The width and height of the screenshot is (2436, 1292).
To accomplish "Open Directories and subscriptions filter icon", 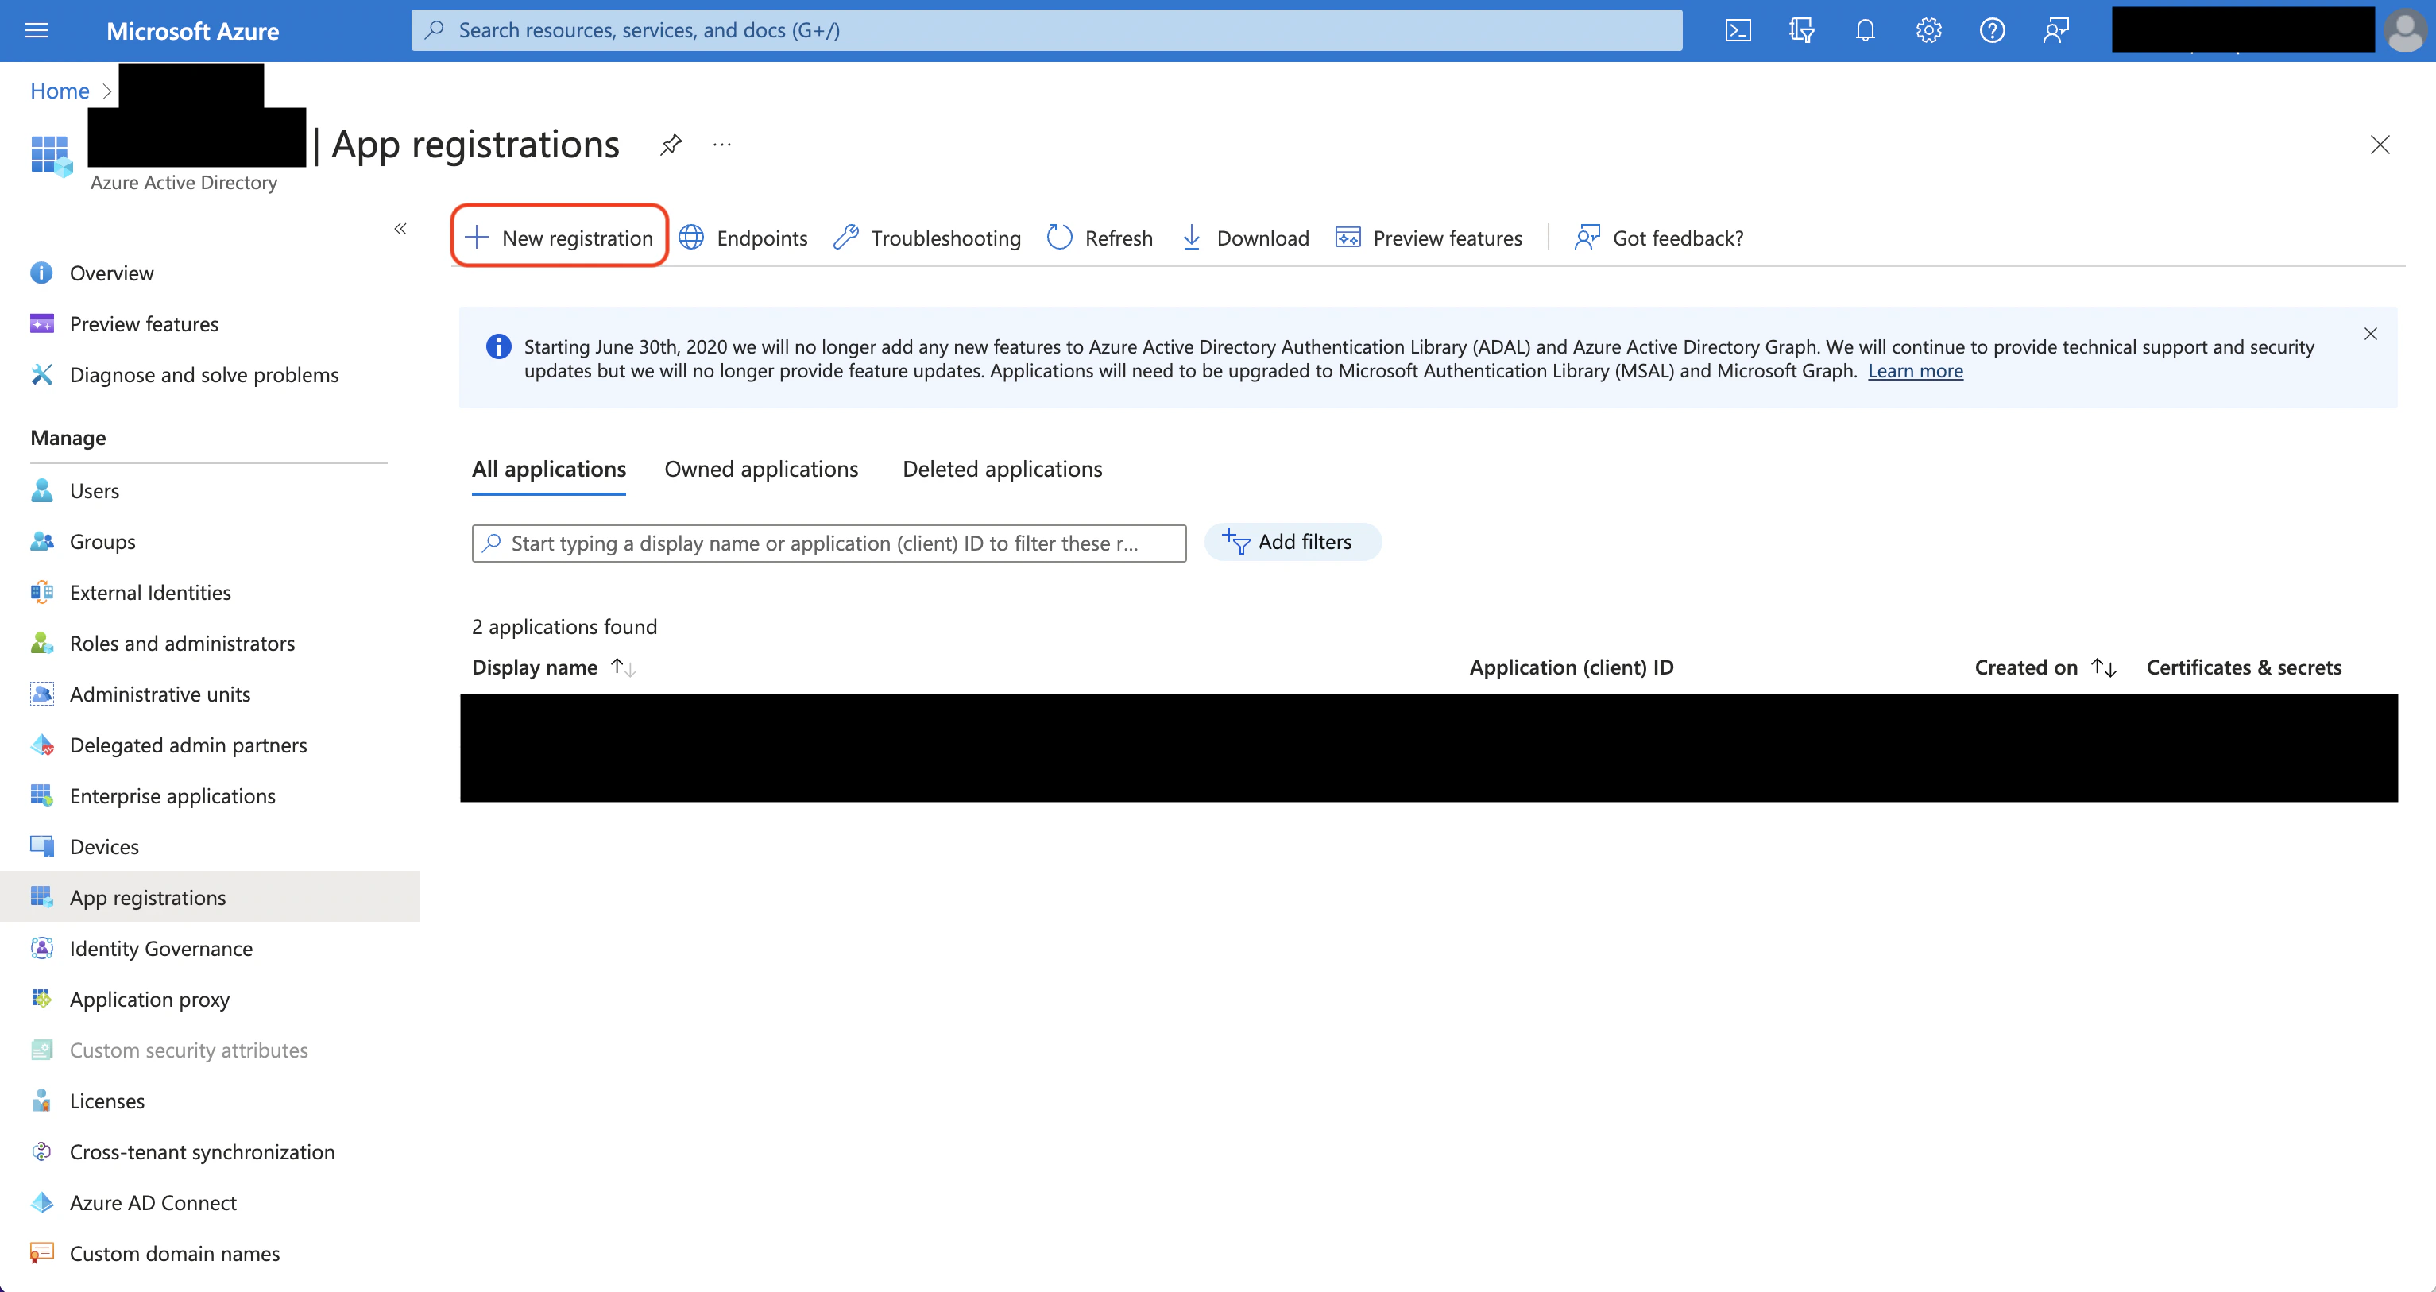I will coord(1801,30).
